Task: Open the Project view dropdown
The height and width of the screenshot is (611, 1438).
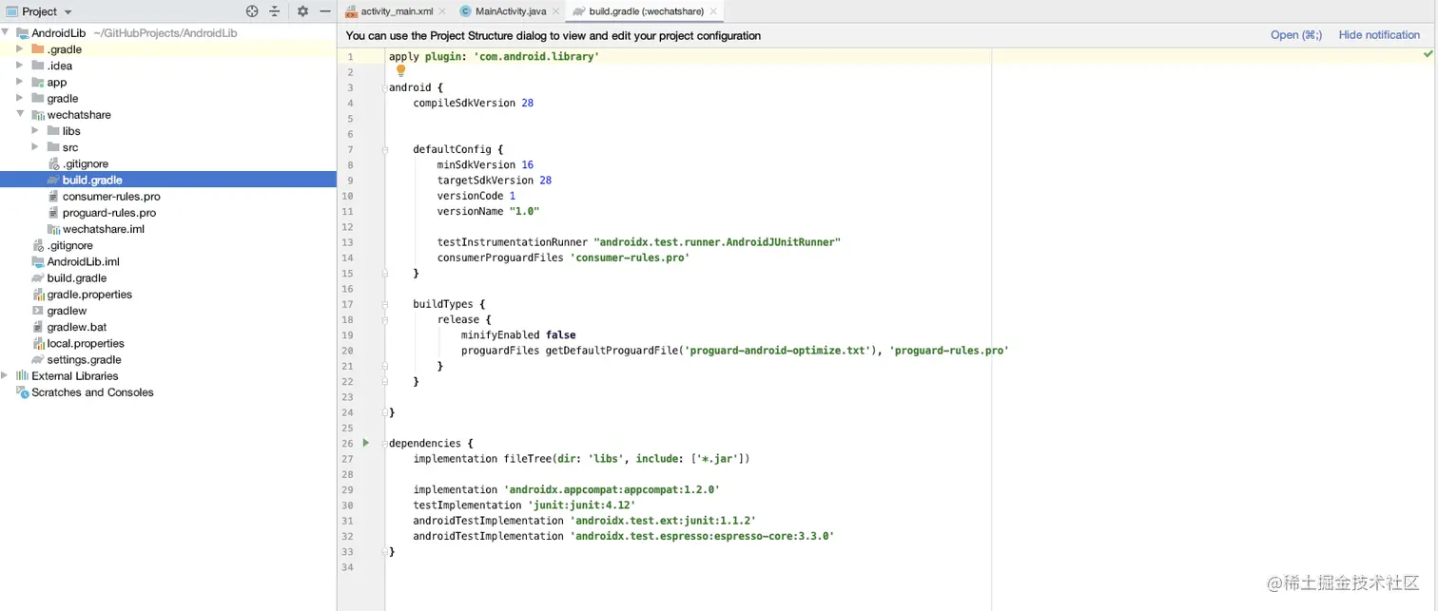Action: (x=40, y=11)
